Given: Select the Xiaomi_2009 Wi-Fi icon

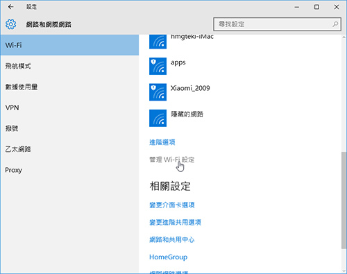Looking at the screenshot, I should click(x=158, y=92).
